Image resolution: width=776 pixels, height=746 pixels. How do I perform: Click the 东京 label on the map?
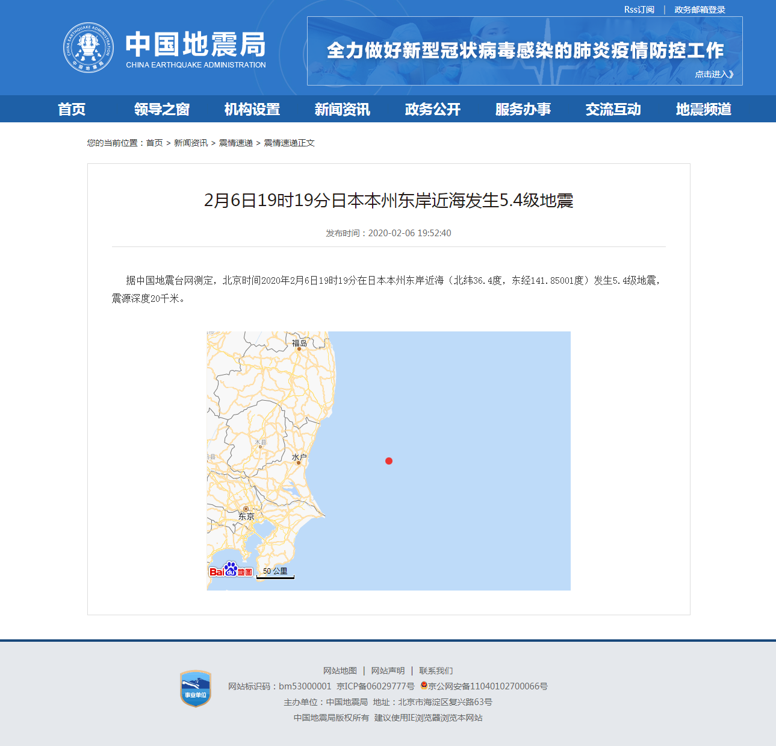(x=246, y=516)
